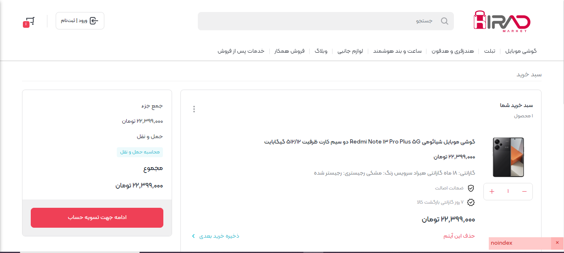
Task: Click the Redmi Note 13 Pro Plus thumbnail
Action: point(508,157)
